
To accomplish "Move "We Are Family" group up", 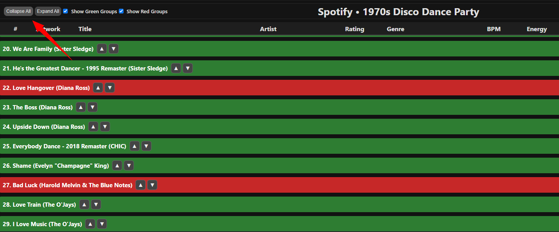I will [x=101, y=48].
